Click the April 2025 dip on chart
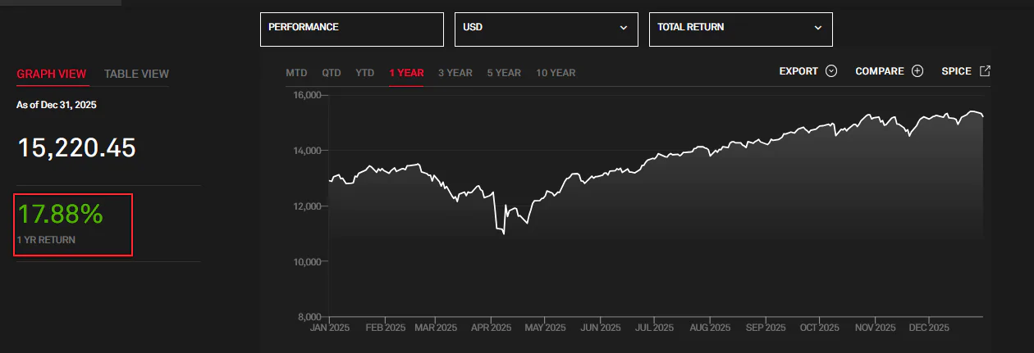Viewport: 1034px width, 353px height. pos(502,233)
